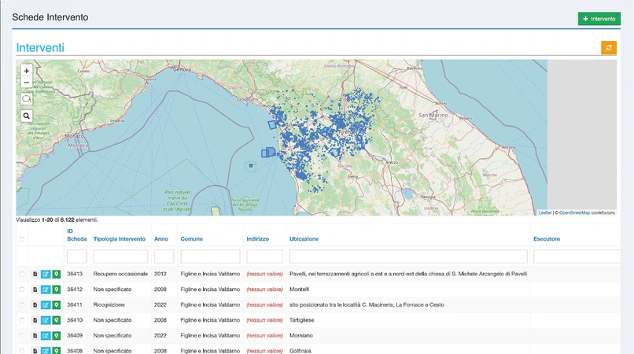The height and width of the screenshot is (354, 634).
Task: Sort table by Comune column header
Action: tap(191, 239)
